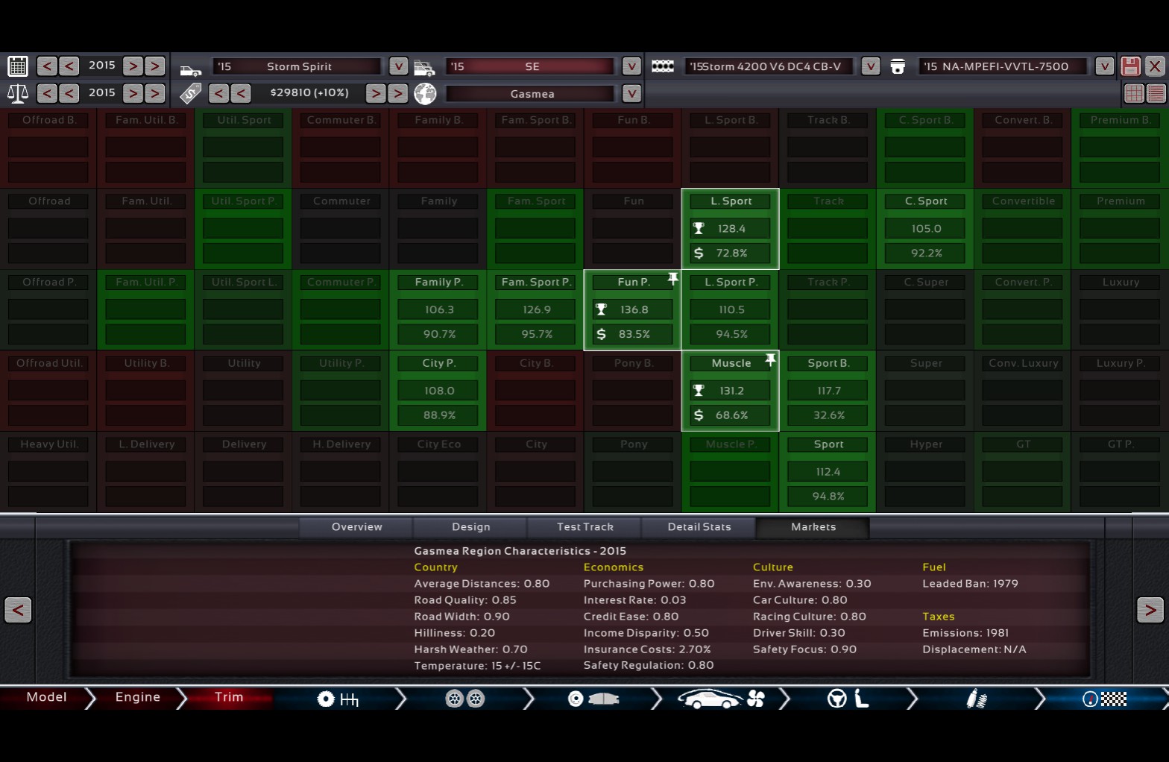
Task: Select the Sport market cell showing 112.4
Action: [x=828, y=472]
